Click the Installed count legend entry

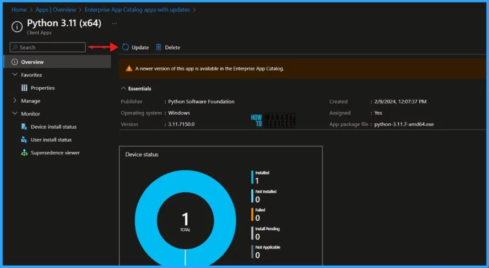point(261,177)
